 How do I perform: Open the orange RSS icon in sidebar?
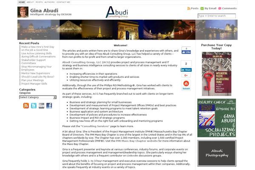(26, 105)
